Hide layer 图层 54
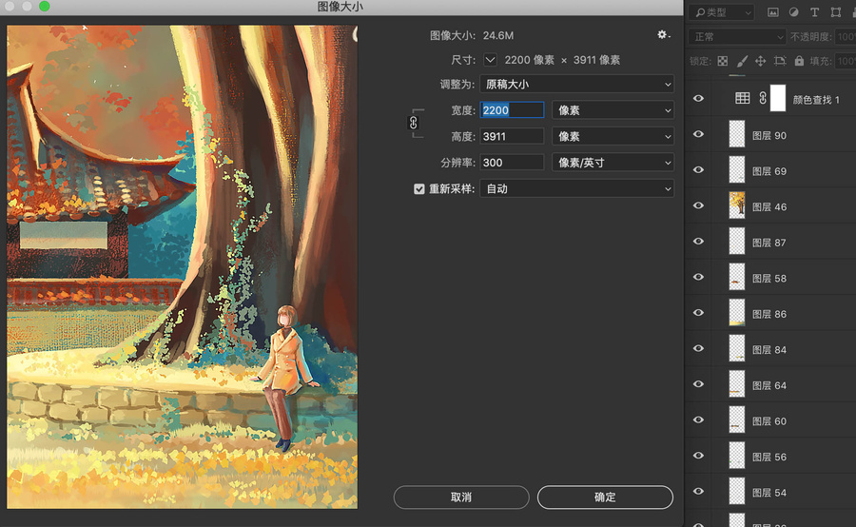The image size is (856, 527). point(698,491)
